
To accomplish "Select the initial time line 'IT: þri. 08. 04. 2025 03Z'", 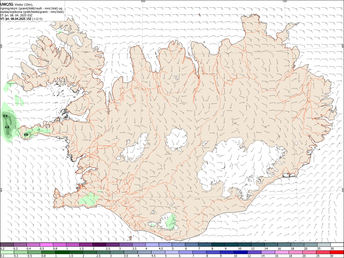I will coord(16,15).
